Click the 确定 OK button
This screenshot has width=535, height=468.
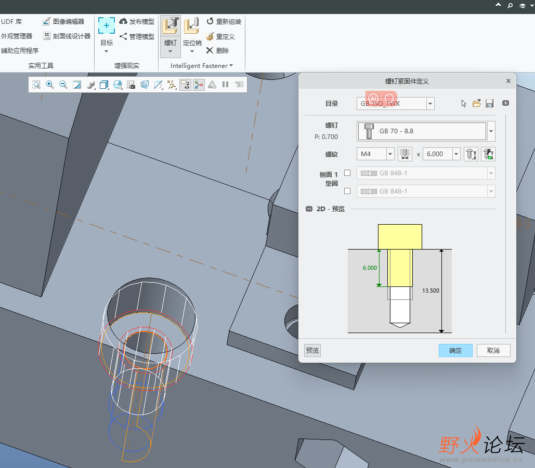(x=455, y=350)
